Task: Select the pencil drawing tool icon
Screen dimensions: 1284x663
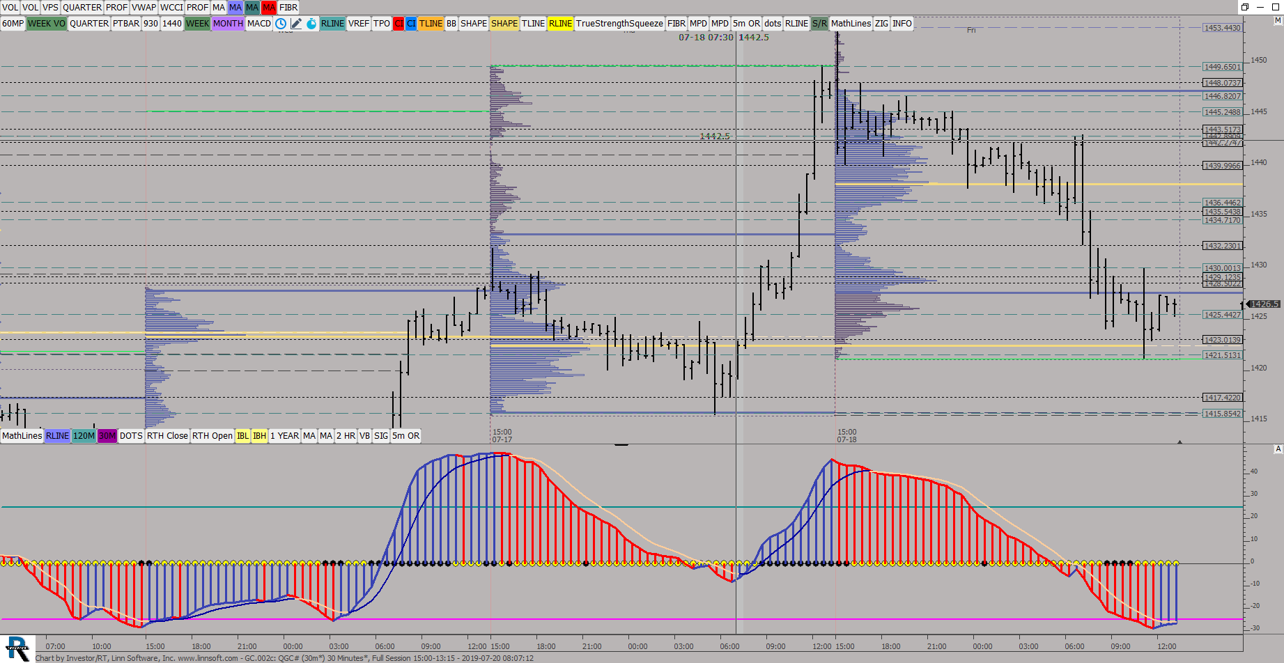Action: coord(296,24)
